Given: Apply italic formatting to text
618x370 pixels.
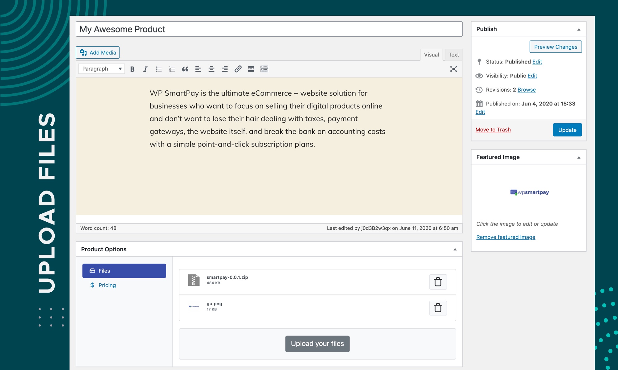Looking at the screenshot, I should click(145, 69).
